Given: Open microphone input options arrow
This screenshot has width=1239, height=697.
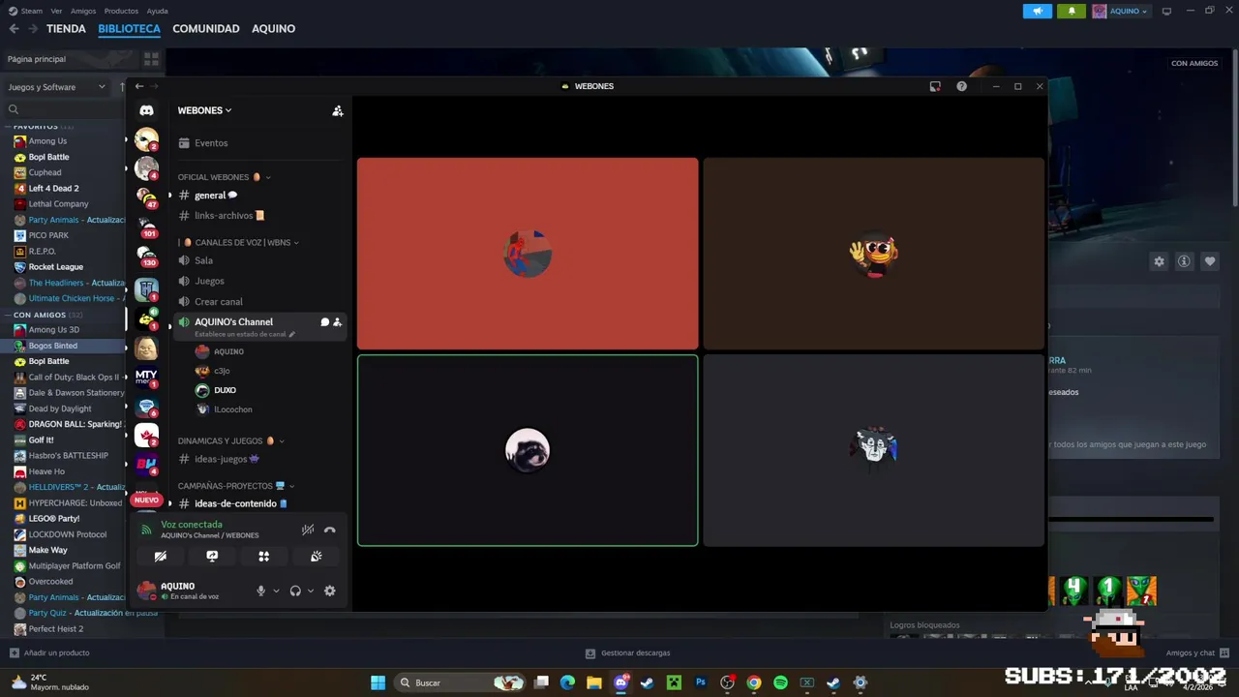Looking at the screenshot, I should pos(276,591).
